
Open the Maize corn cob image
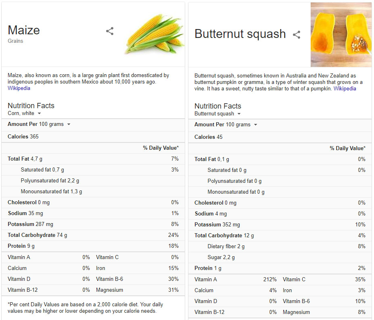[155, 34]
